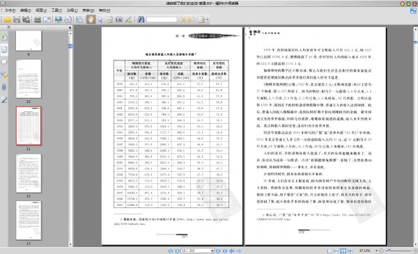Click the find next icon in toolbar
The image size is (418, 254).
[x=192, y=19]
